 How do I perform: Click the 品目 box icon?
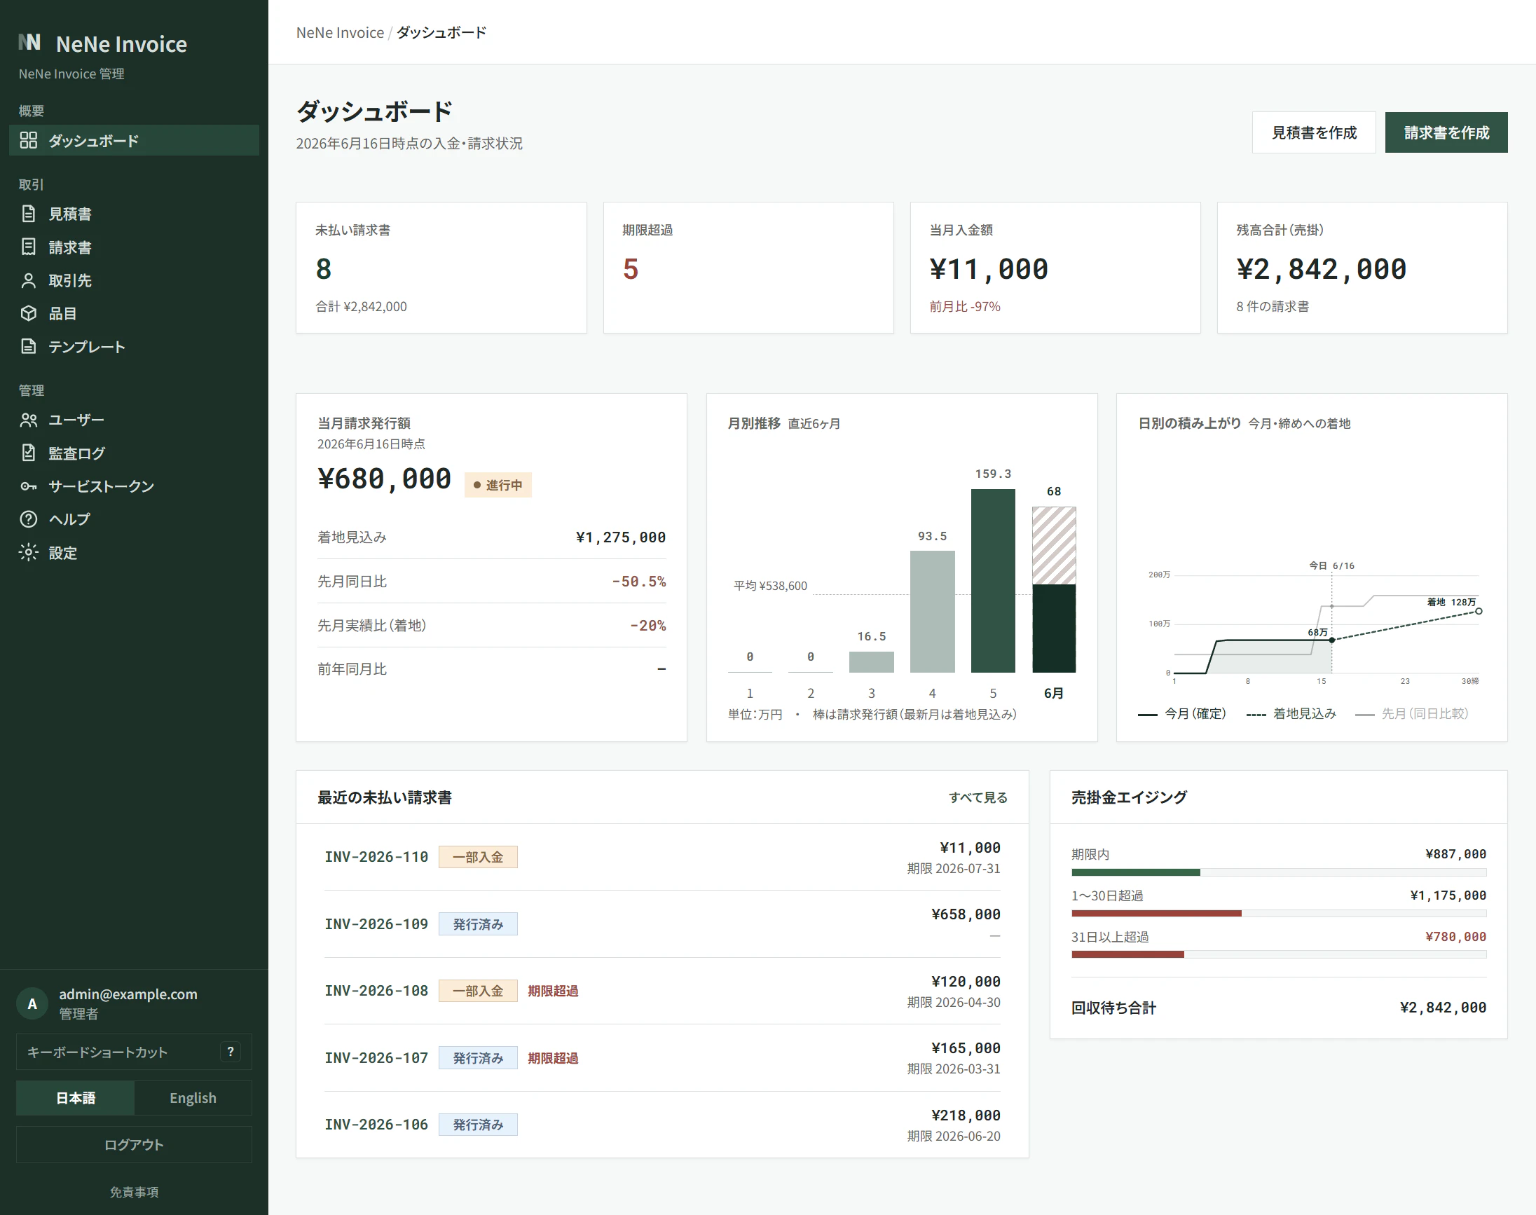[29, 313]
